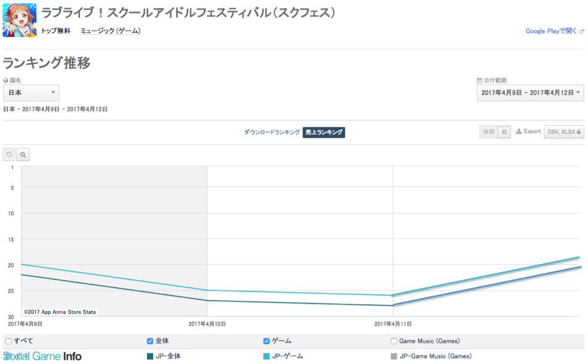
Task: Click the ミュージック (ゲーム) category link
Action: tap(111, 31)
